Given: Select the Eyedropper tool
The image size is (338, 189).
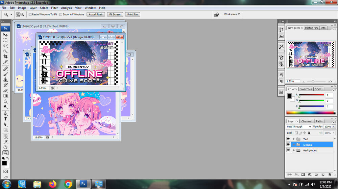Looking at the screenshot, I should click(5, 142).
